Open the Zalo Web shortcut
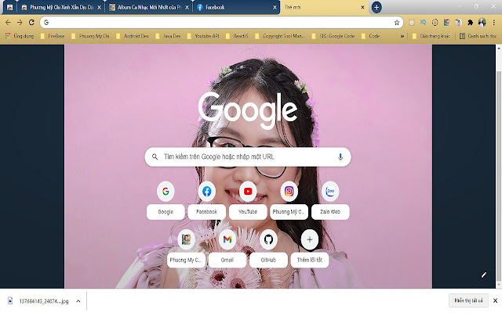 coord(330,200)
